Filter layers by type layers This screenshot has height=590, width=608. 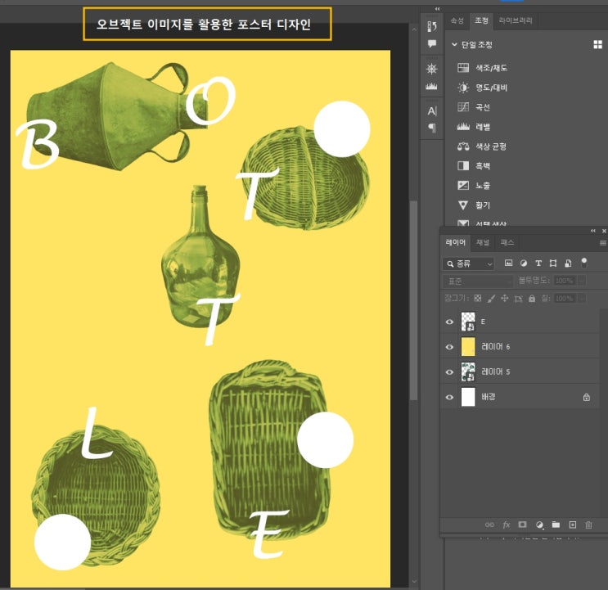pyautogui.click(x=538, y=263)
